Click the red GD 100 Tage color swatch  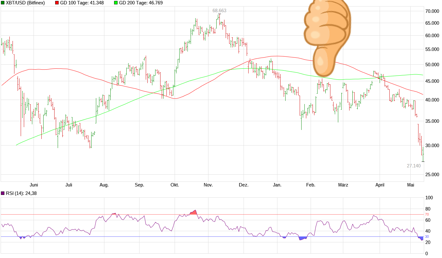tap(56, 3)
